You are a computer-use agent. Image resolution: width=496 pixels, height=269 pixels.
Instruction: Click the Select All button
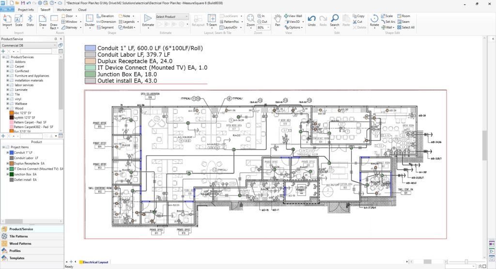pos(405,28)
